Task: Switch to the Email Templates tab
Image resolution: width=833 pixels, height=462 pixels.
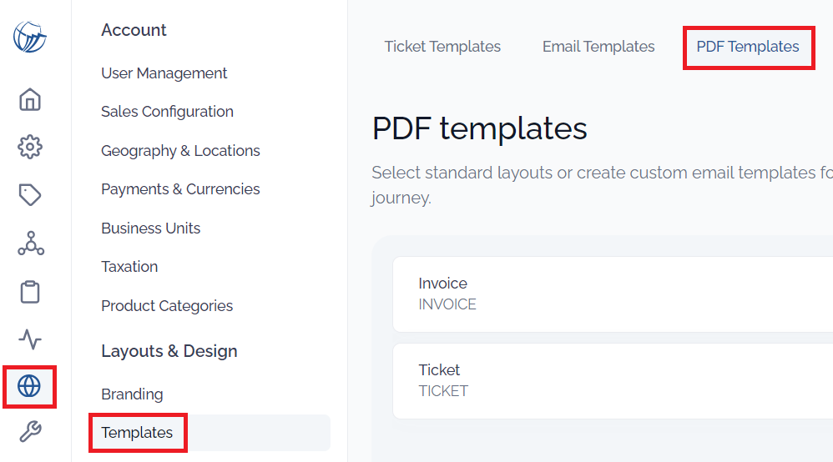Action: click(598, 47)
